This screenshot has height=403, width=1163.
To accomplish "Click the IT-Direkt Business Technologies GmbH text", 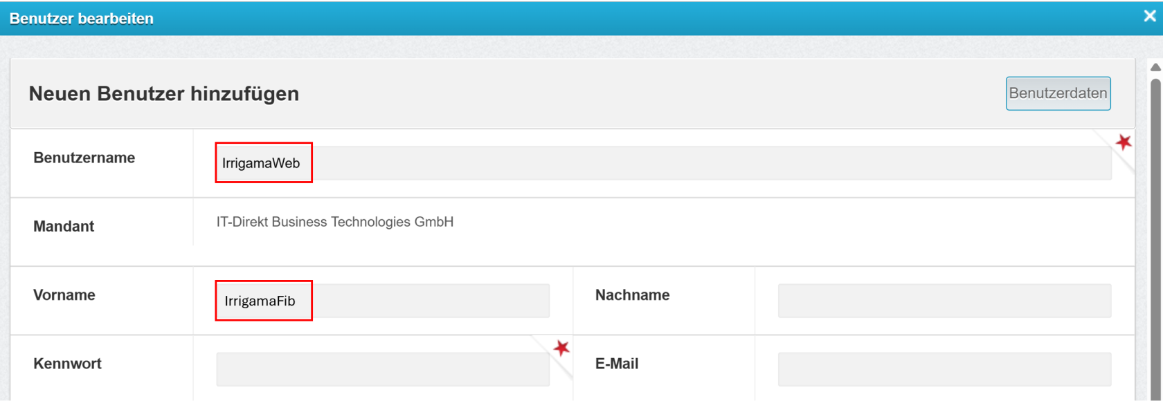I will coord(335,222).
